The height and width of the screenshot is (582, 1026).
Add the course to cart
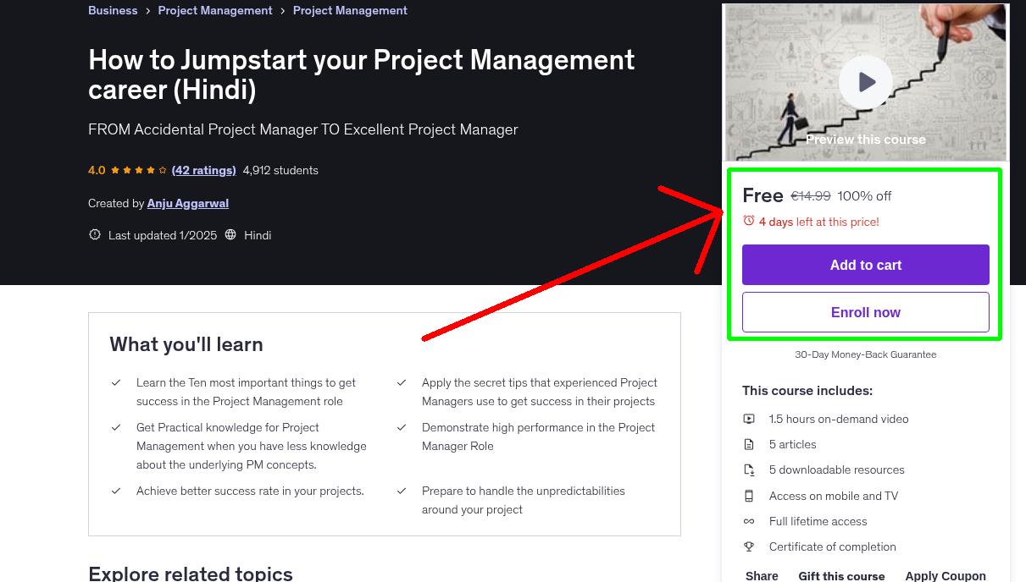(x=865, y=264)
